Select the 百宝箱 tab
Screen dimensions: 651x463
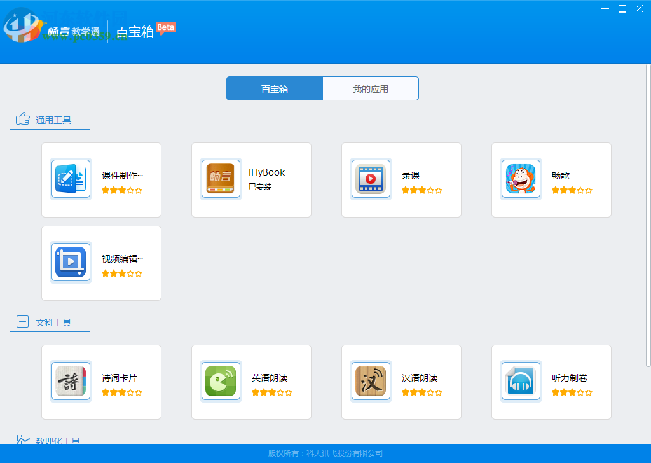[274, 88]
